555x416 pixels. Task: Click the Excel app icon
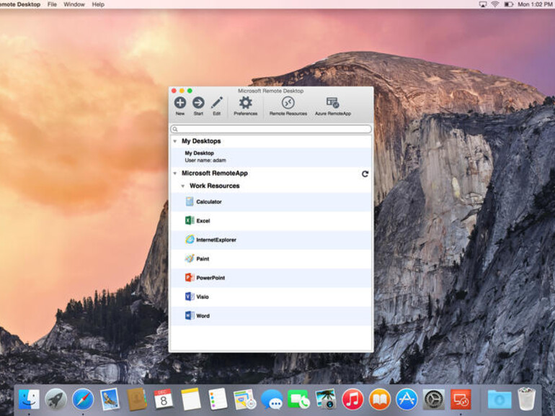pyautogui.click(x=190, y=220)
